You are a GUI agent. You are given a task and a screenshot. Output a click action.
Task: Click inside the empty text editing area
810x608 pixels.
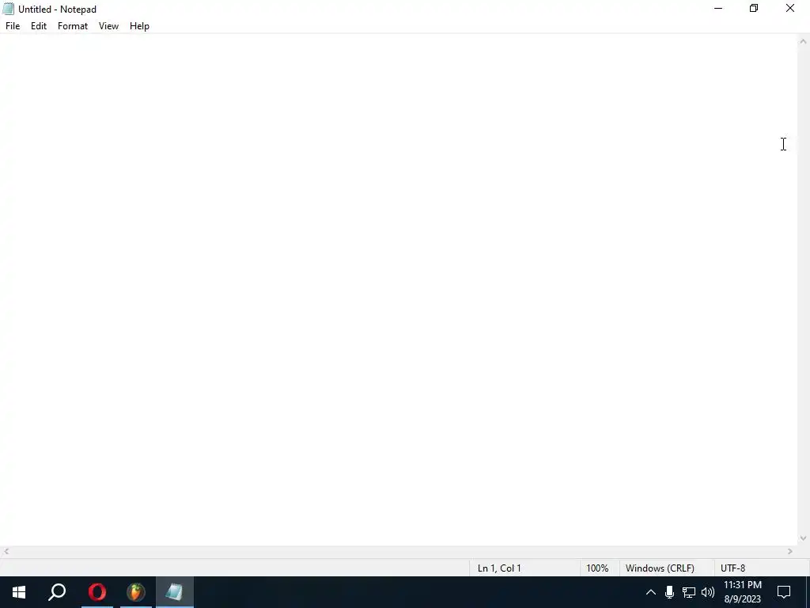[x=398, y=290]
